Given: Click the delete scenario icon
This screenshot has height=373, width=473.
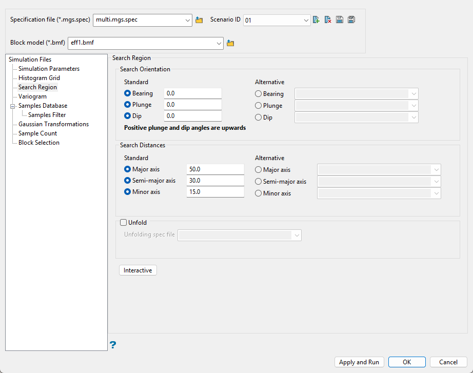Looking at the screenshot, I should click(328, 20).
